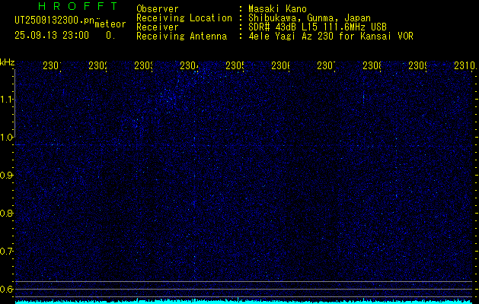Select the filename UT2509132300.pn text
The height and width of the screenshot is (304, 479).
coord(54,20)
